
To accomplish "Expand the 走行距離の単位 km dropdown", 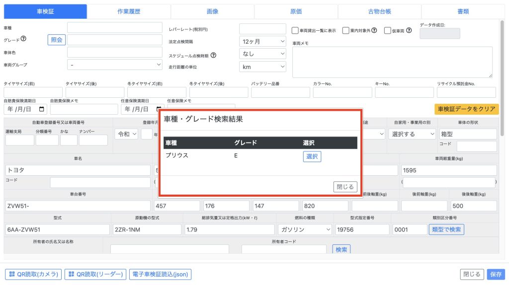I will 262,67.
